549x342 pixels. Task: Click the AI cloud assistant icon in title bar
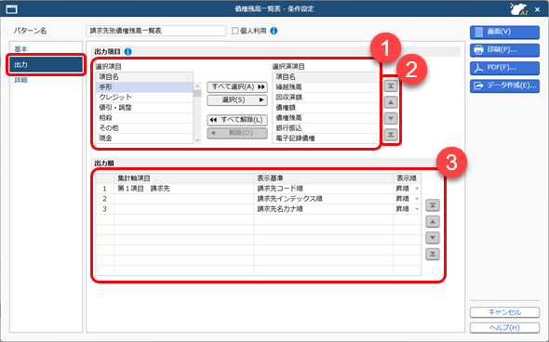tap(518, 9)
